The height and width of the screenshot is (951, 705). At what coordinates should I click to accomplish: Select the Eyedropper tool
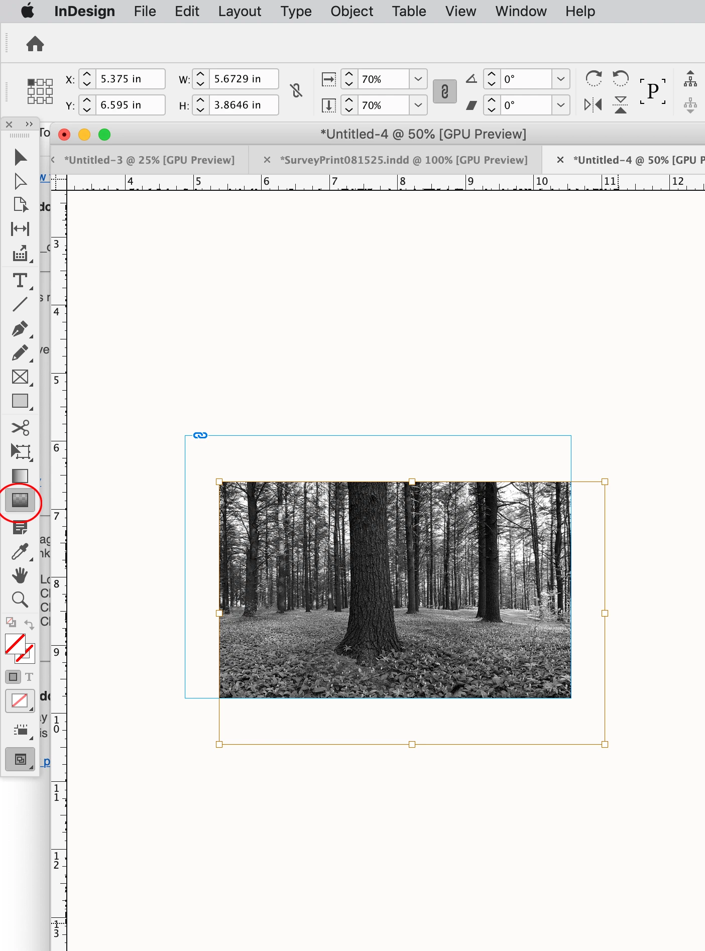(x=20, y=552)
